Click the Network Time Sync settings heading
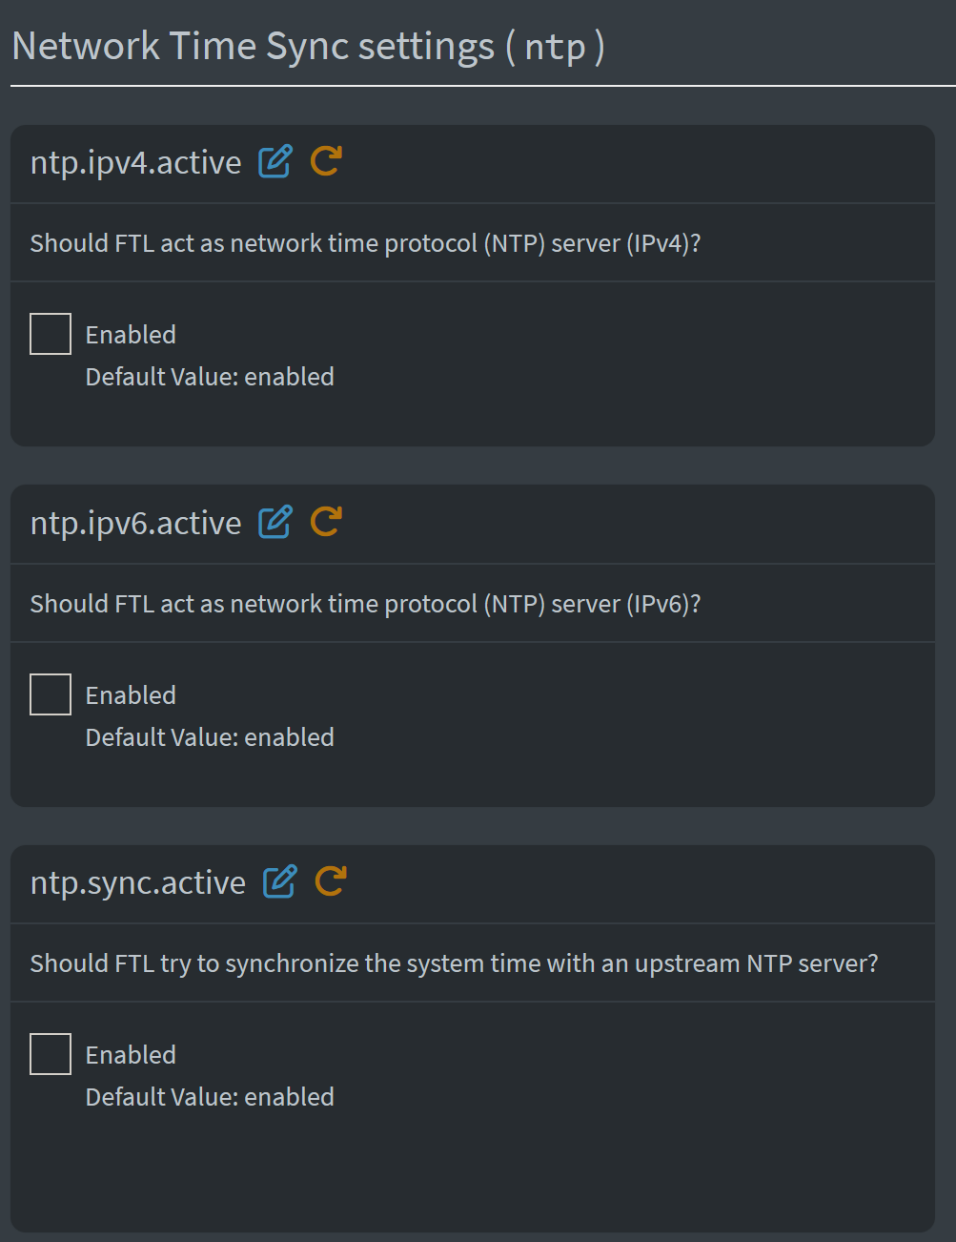Viewport: 956px width, 1242px height. pos(307,47)
